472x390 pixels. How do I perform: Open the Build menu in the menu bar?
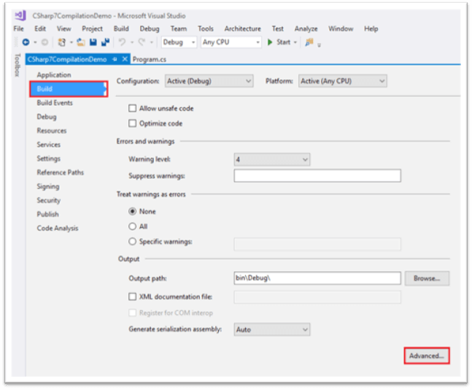coord(121,28)
